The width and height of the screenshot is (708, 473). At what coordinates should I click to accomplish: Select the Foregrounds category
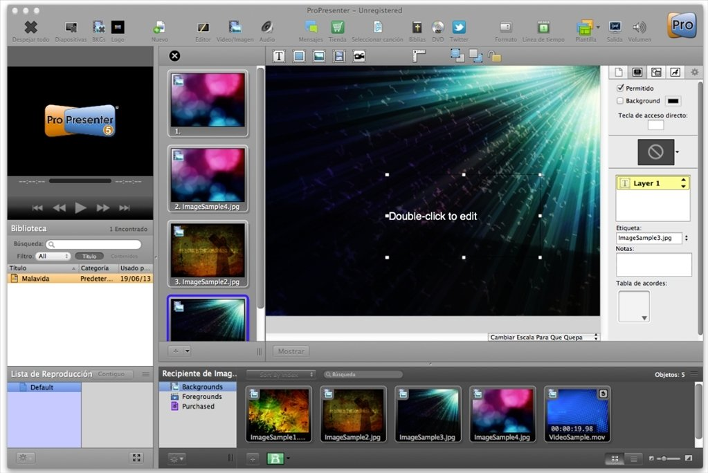tap(201, 397)
